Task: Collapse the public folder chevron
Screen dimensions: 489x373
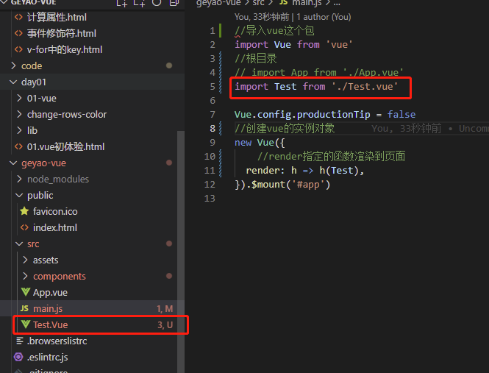Action: point(19,196)
